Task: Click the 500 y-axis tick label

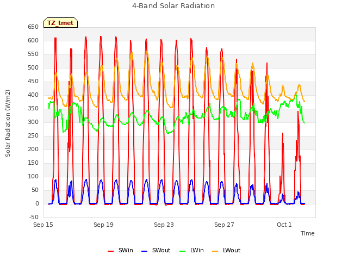Action: coord(33,67)
